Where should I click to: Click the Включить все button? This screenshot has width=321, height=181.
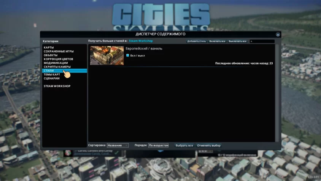(x=217, y=41)
